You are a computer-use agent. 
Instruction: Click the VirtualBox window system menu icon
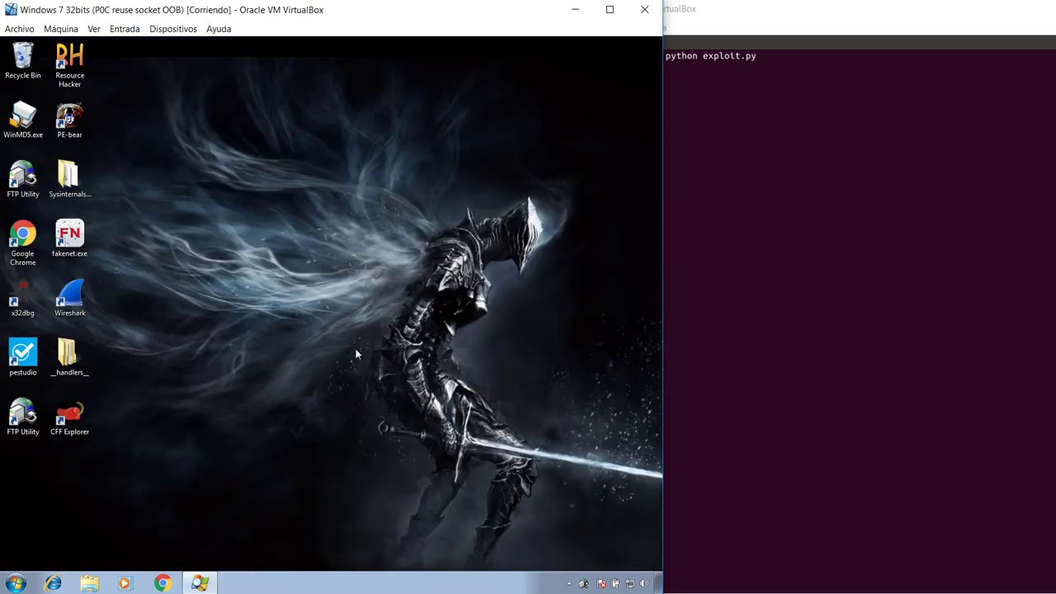click(x=11, y=10)
